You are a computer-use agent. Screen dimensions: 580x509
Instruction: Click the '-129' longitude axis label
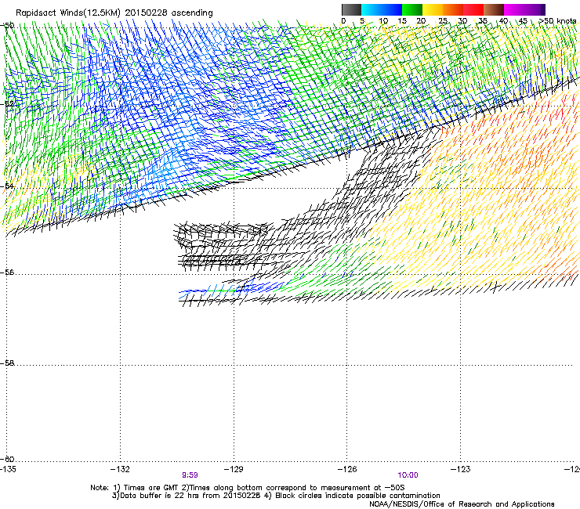click(234, 469)
